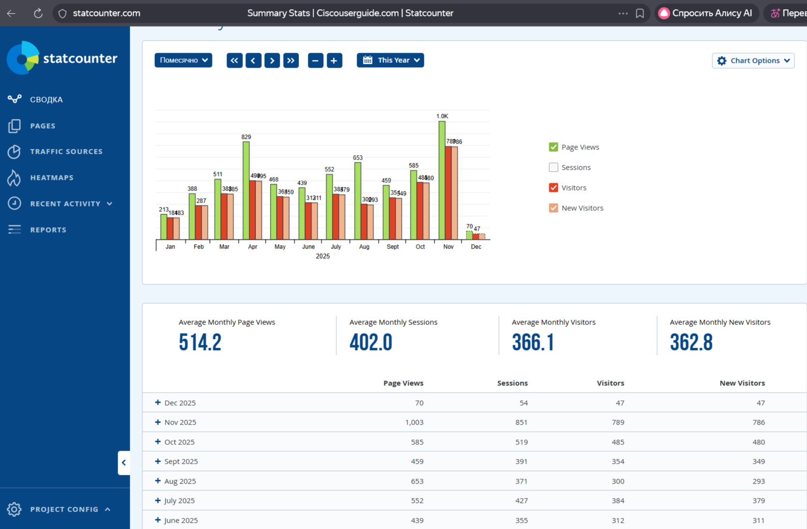The width and height of the screenshot is (807, 529).
Task: Enable the Sessions checkbox
Action: (553, 167)
